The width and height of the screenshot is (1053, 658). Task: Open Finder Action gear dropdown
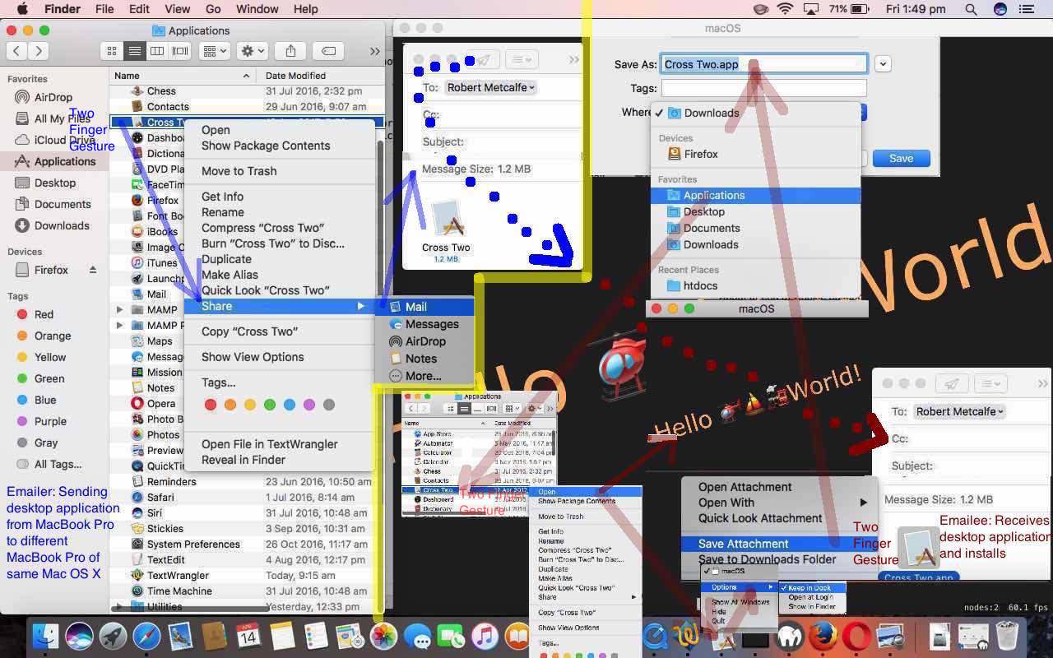click(x=252, y=51)
